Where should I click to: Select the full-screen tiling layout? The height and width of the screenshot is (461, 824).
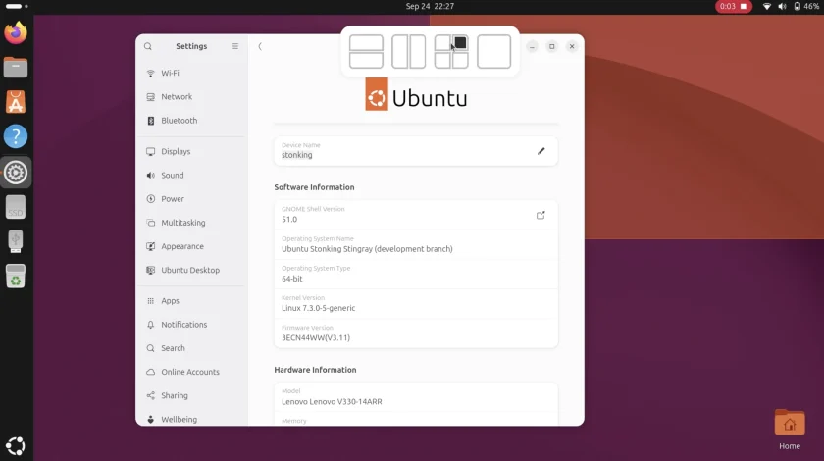[x=493, y=52]
